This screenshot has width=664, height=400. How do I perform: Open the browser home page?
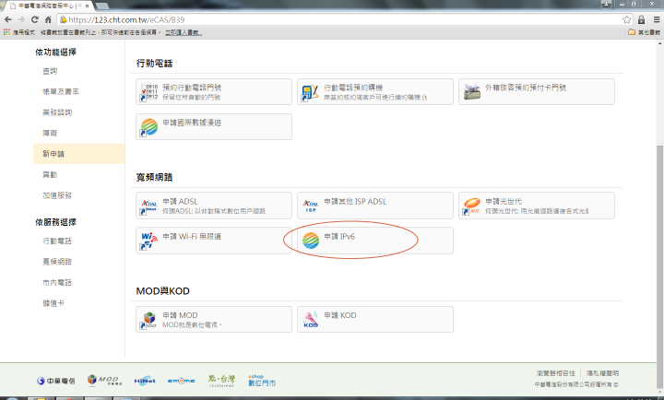coord(48,19)
